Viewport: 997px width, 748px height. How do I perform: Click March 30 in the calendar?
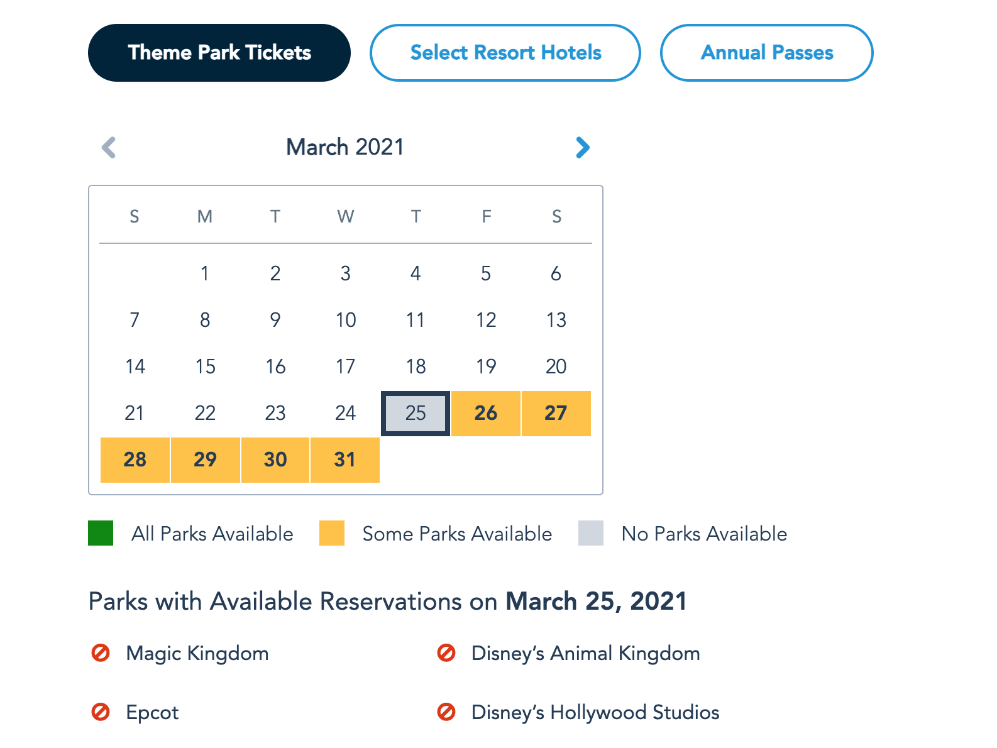[275, 460]
